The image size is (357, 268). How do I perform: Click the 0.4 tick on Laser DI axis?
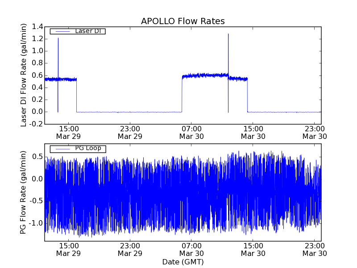coord(37,88)
